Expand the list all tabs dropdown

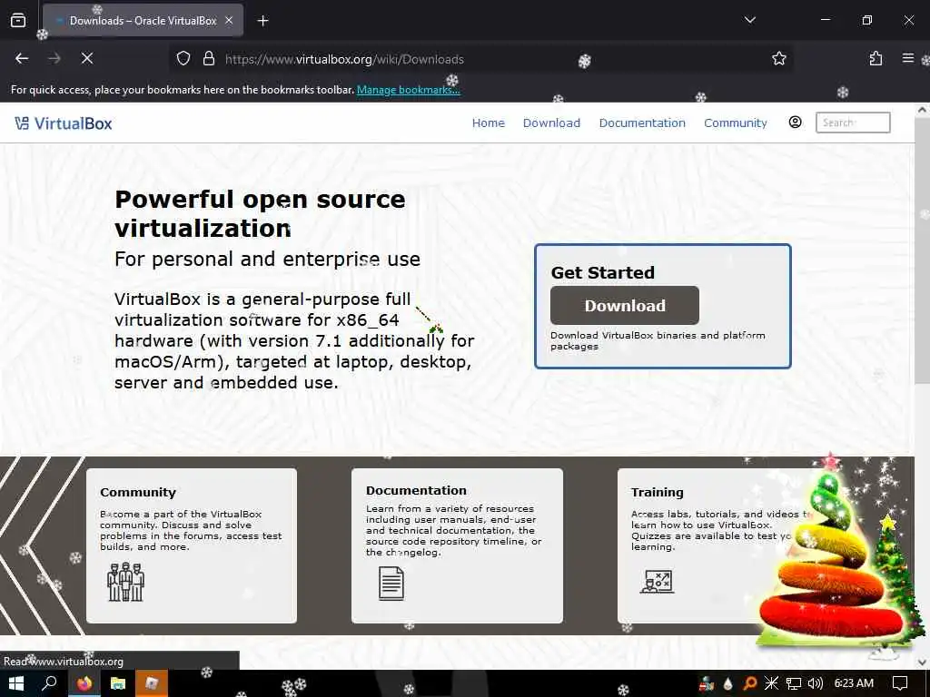pyautogui.click(x=749, y=20)
